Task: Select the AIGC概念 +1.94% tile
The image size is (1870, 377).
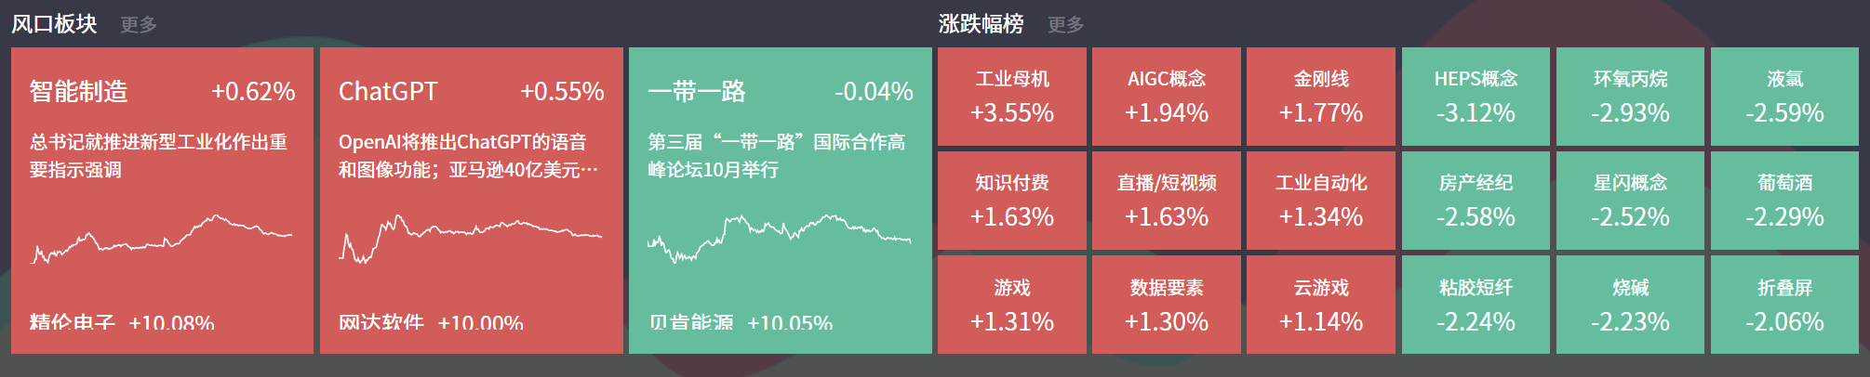Action: coord(1166,97)
